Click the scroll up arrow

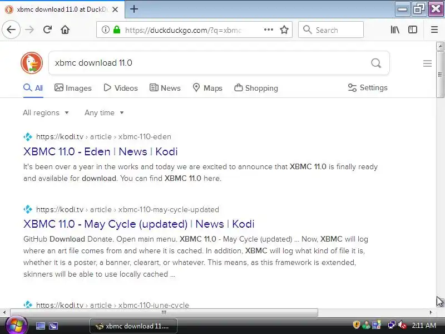tap(440, 46)
